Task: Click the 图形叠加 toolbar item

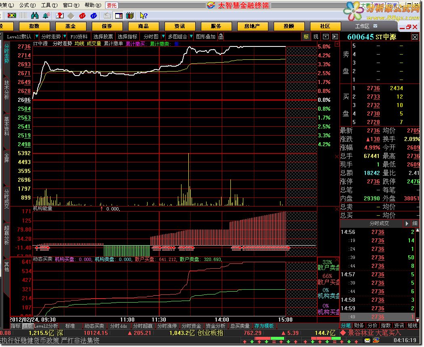Action: (206, 36)
